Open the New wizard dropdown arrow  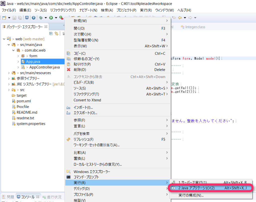[9, 18]
